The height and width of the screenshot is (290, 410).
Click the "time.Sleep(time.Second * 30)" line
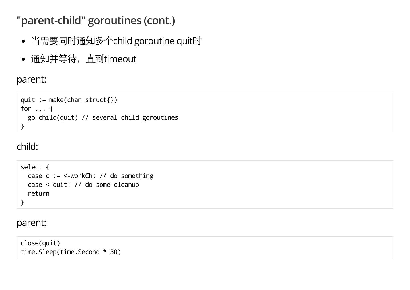(71, 252)
